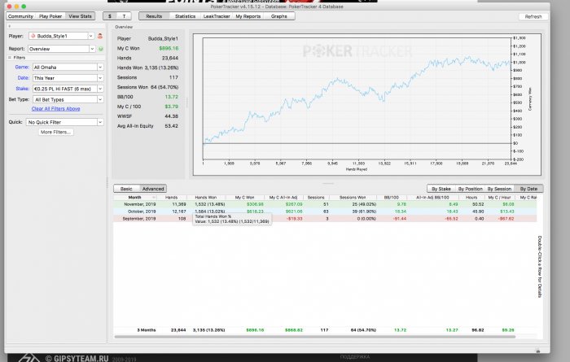Click the Avg All-In Equity 53.42 stat
This screenshot has width=570, height=362.
click(147, 126)
